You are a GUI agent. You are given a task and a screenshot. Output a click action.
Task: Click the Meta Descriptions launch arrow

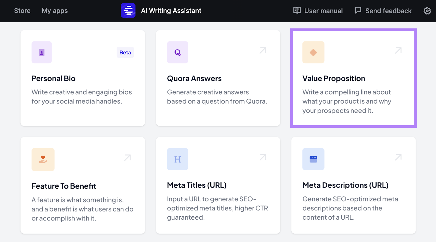(x=398, y=157)
